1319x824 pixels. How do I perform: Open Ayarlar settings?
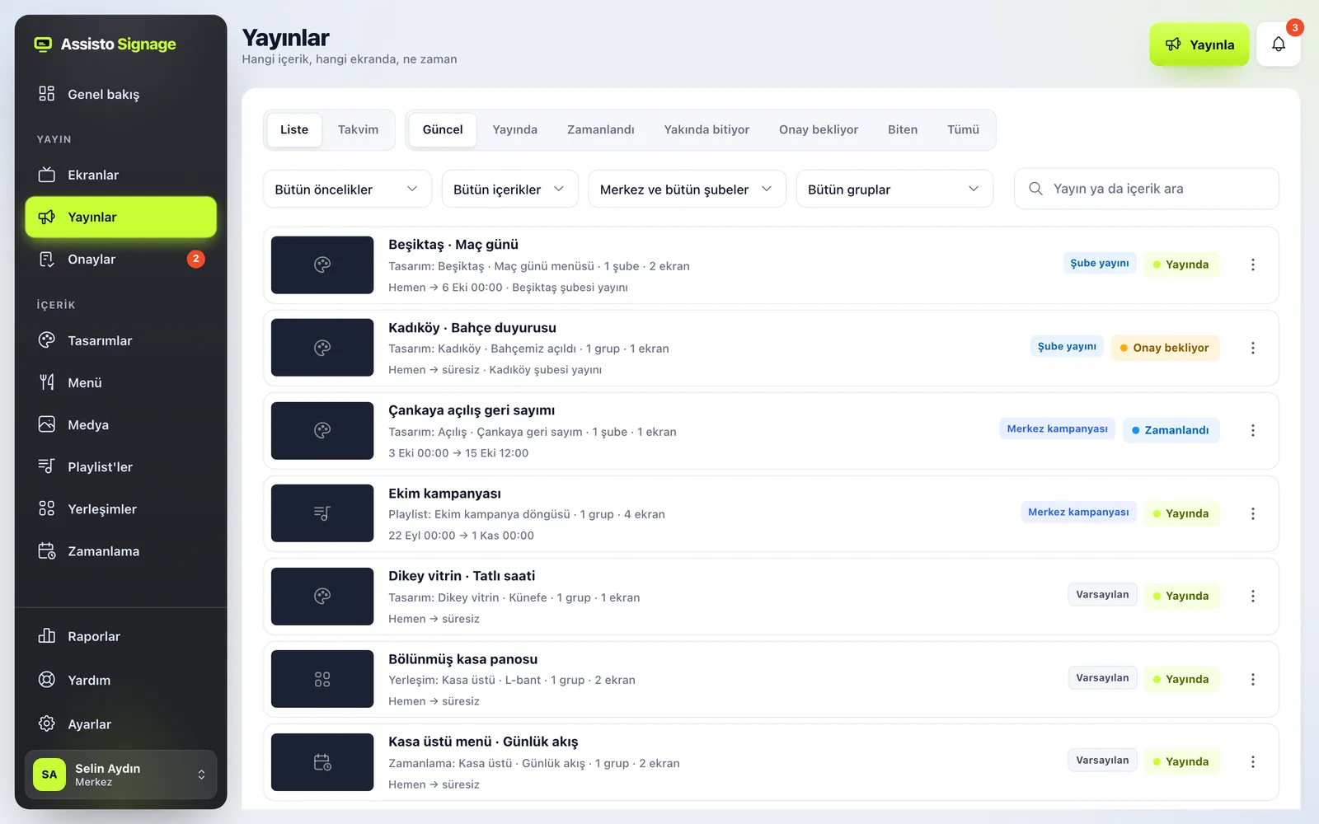click(x=120, y=724)
